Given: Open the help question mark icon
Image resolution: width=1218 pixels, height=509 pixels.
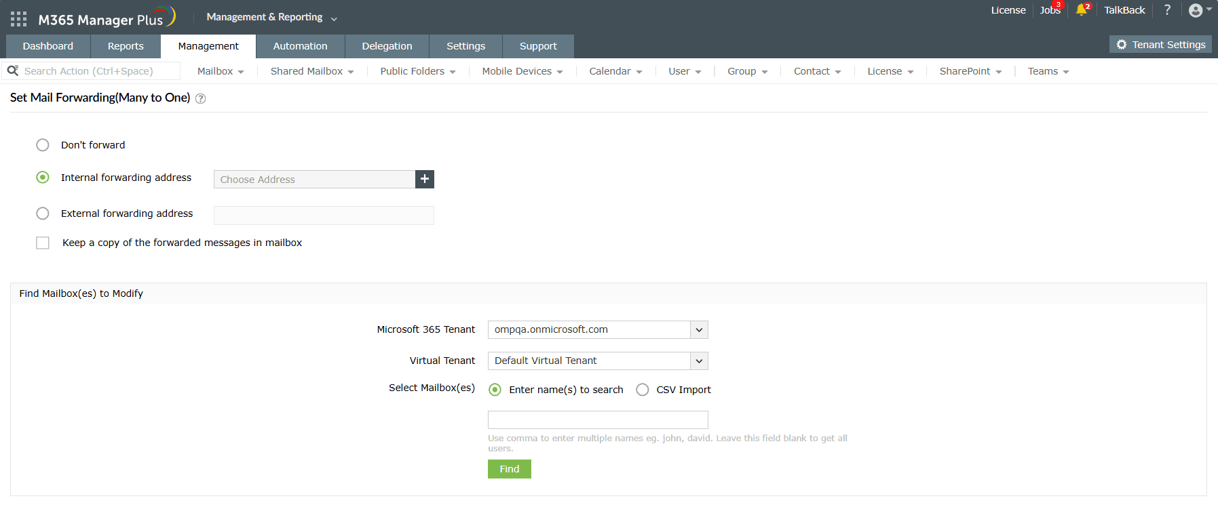Looking at the screenshot, I should tap(1167, 10).
